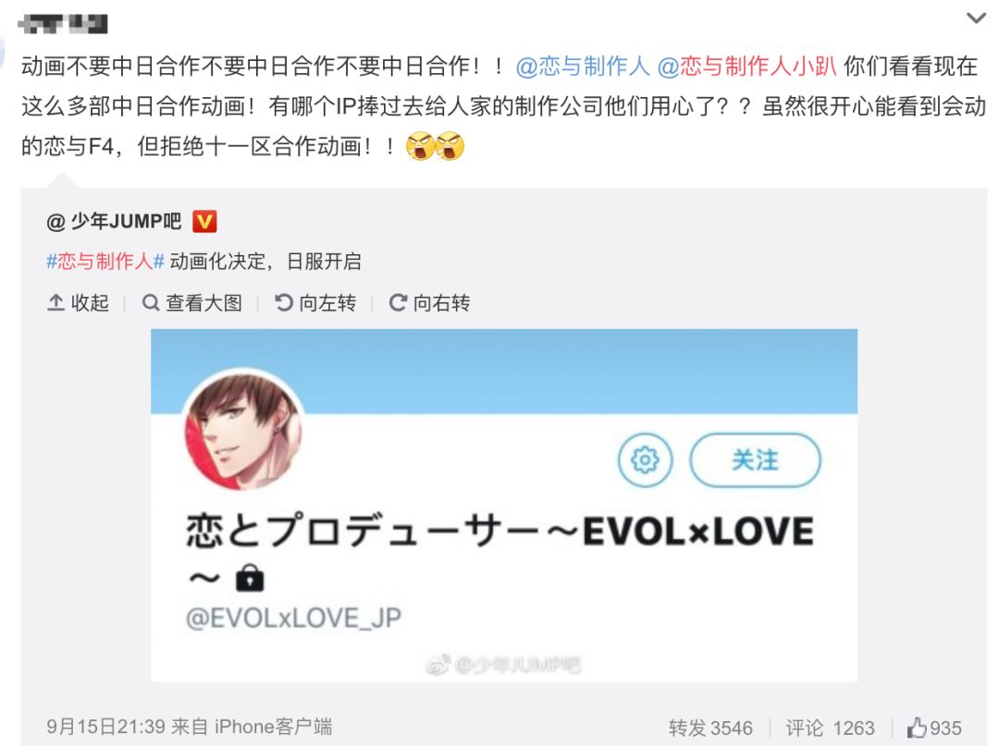Click the @EVOLxLOVE_JP handle text
The image size is (999, 746).
pyautogui.click(x=294, y=618)
